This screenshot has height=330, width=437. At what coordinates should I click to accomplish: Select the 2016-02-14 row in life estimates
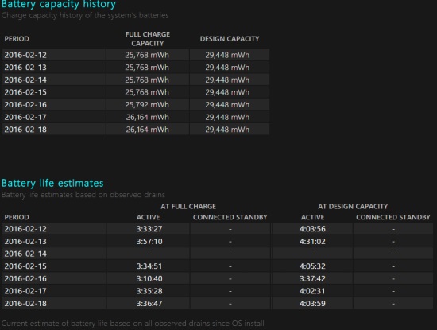point(218,254)
